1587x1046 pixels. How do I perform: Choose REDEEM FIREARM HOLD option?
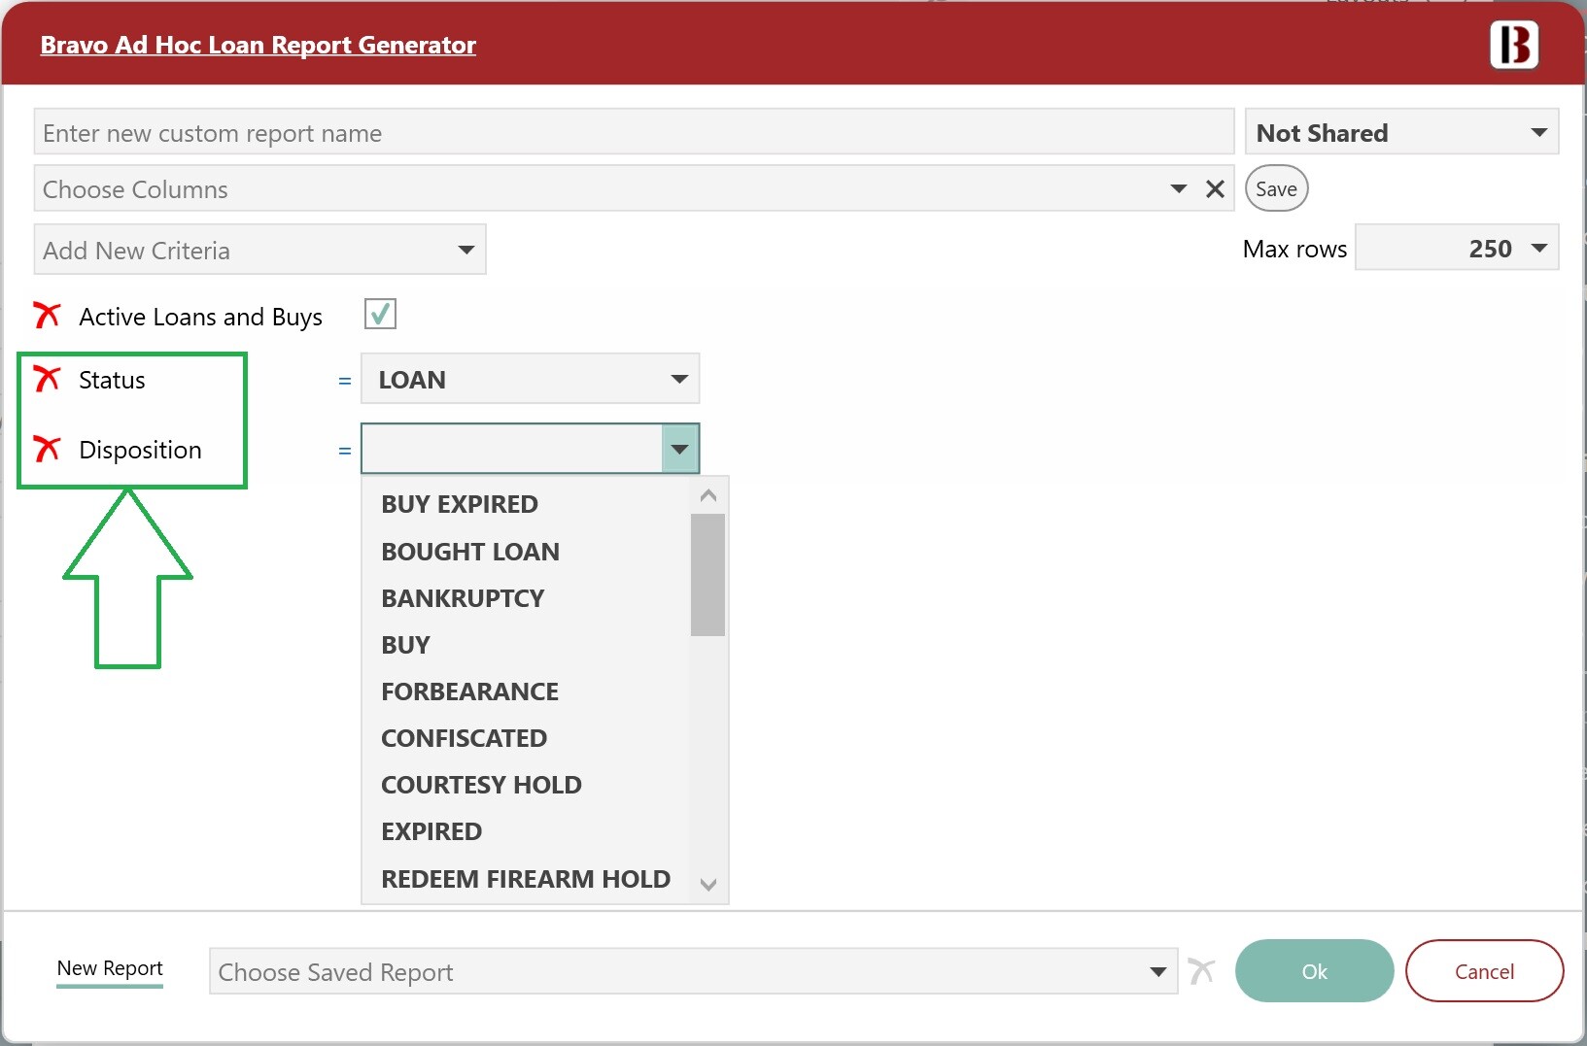click(x=526, y=878)
